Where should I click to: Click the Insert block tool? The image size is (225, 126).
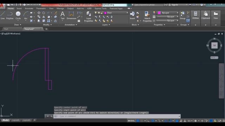pos(132,15)
